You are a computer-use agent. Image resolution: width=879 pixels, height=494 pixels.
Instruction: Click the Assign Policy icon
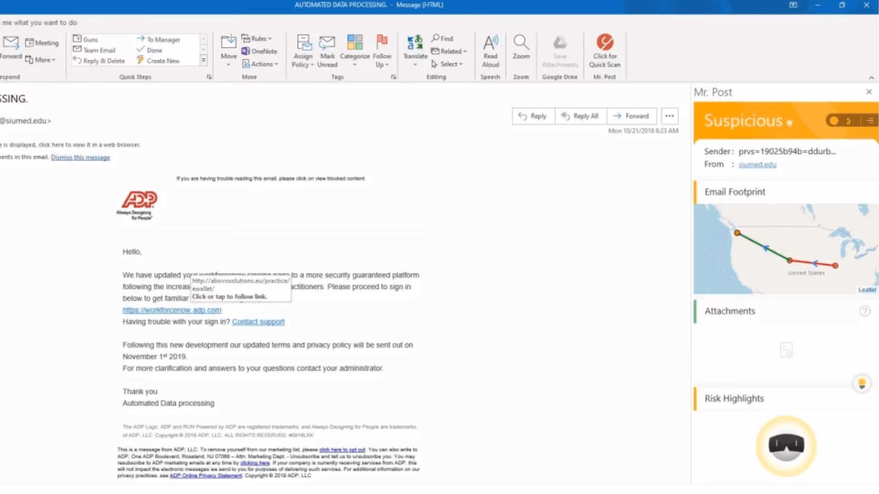(x=304, y=43)
